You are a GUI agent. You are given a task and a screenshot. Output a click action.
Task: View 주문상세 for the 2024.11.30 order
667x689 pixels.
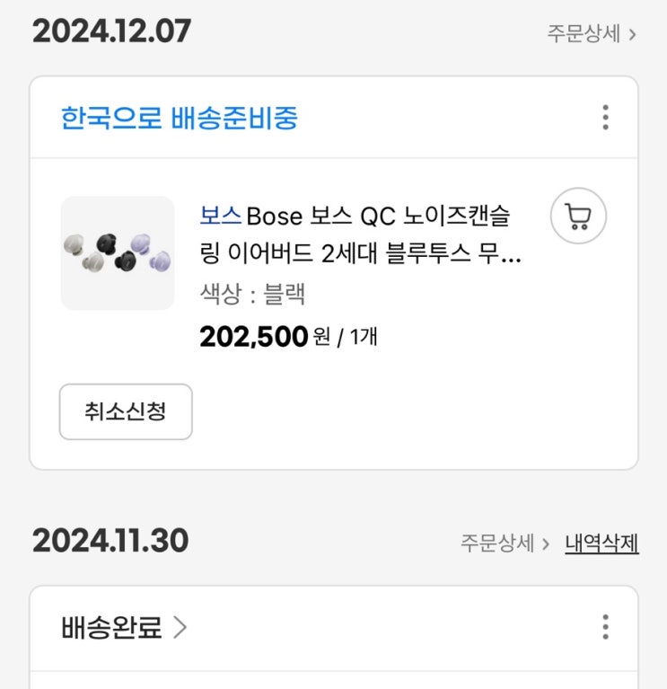(497, 543)
